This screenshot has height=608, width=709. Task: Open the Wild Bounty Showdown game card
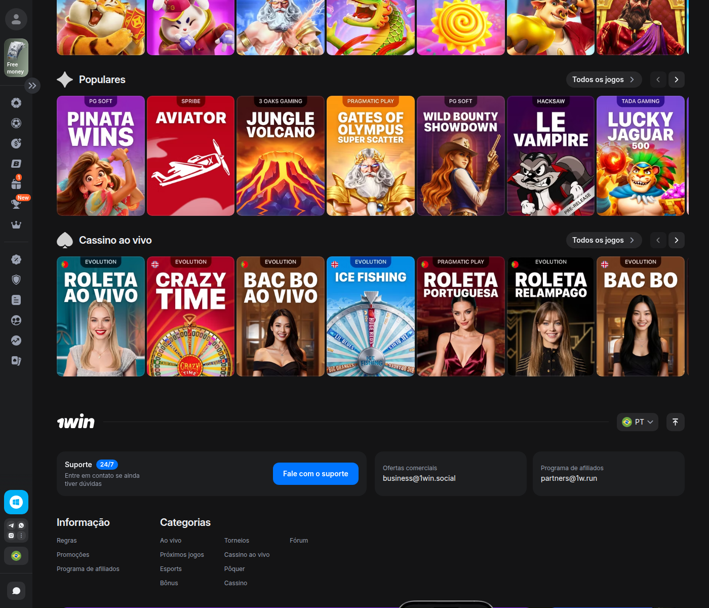(461, 156)
